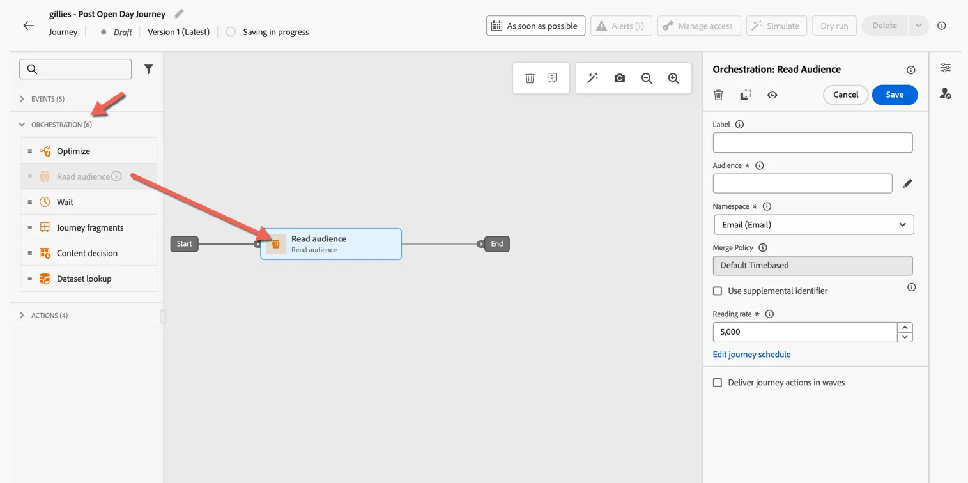Select the Read audience node on canvas
968x483 pixels.
[331, 244]
